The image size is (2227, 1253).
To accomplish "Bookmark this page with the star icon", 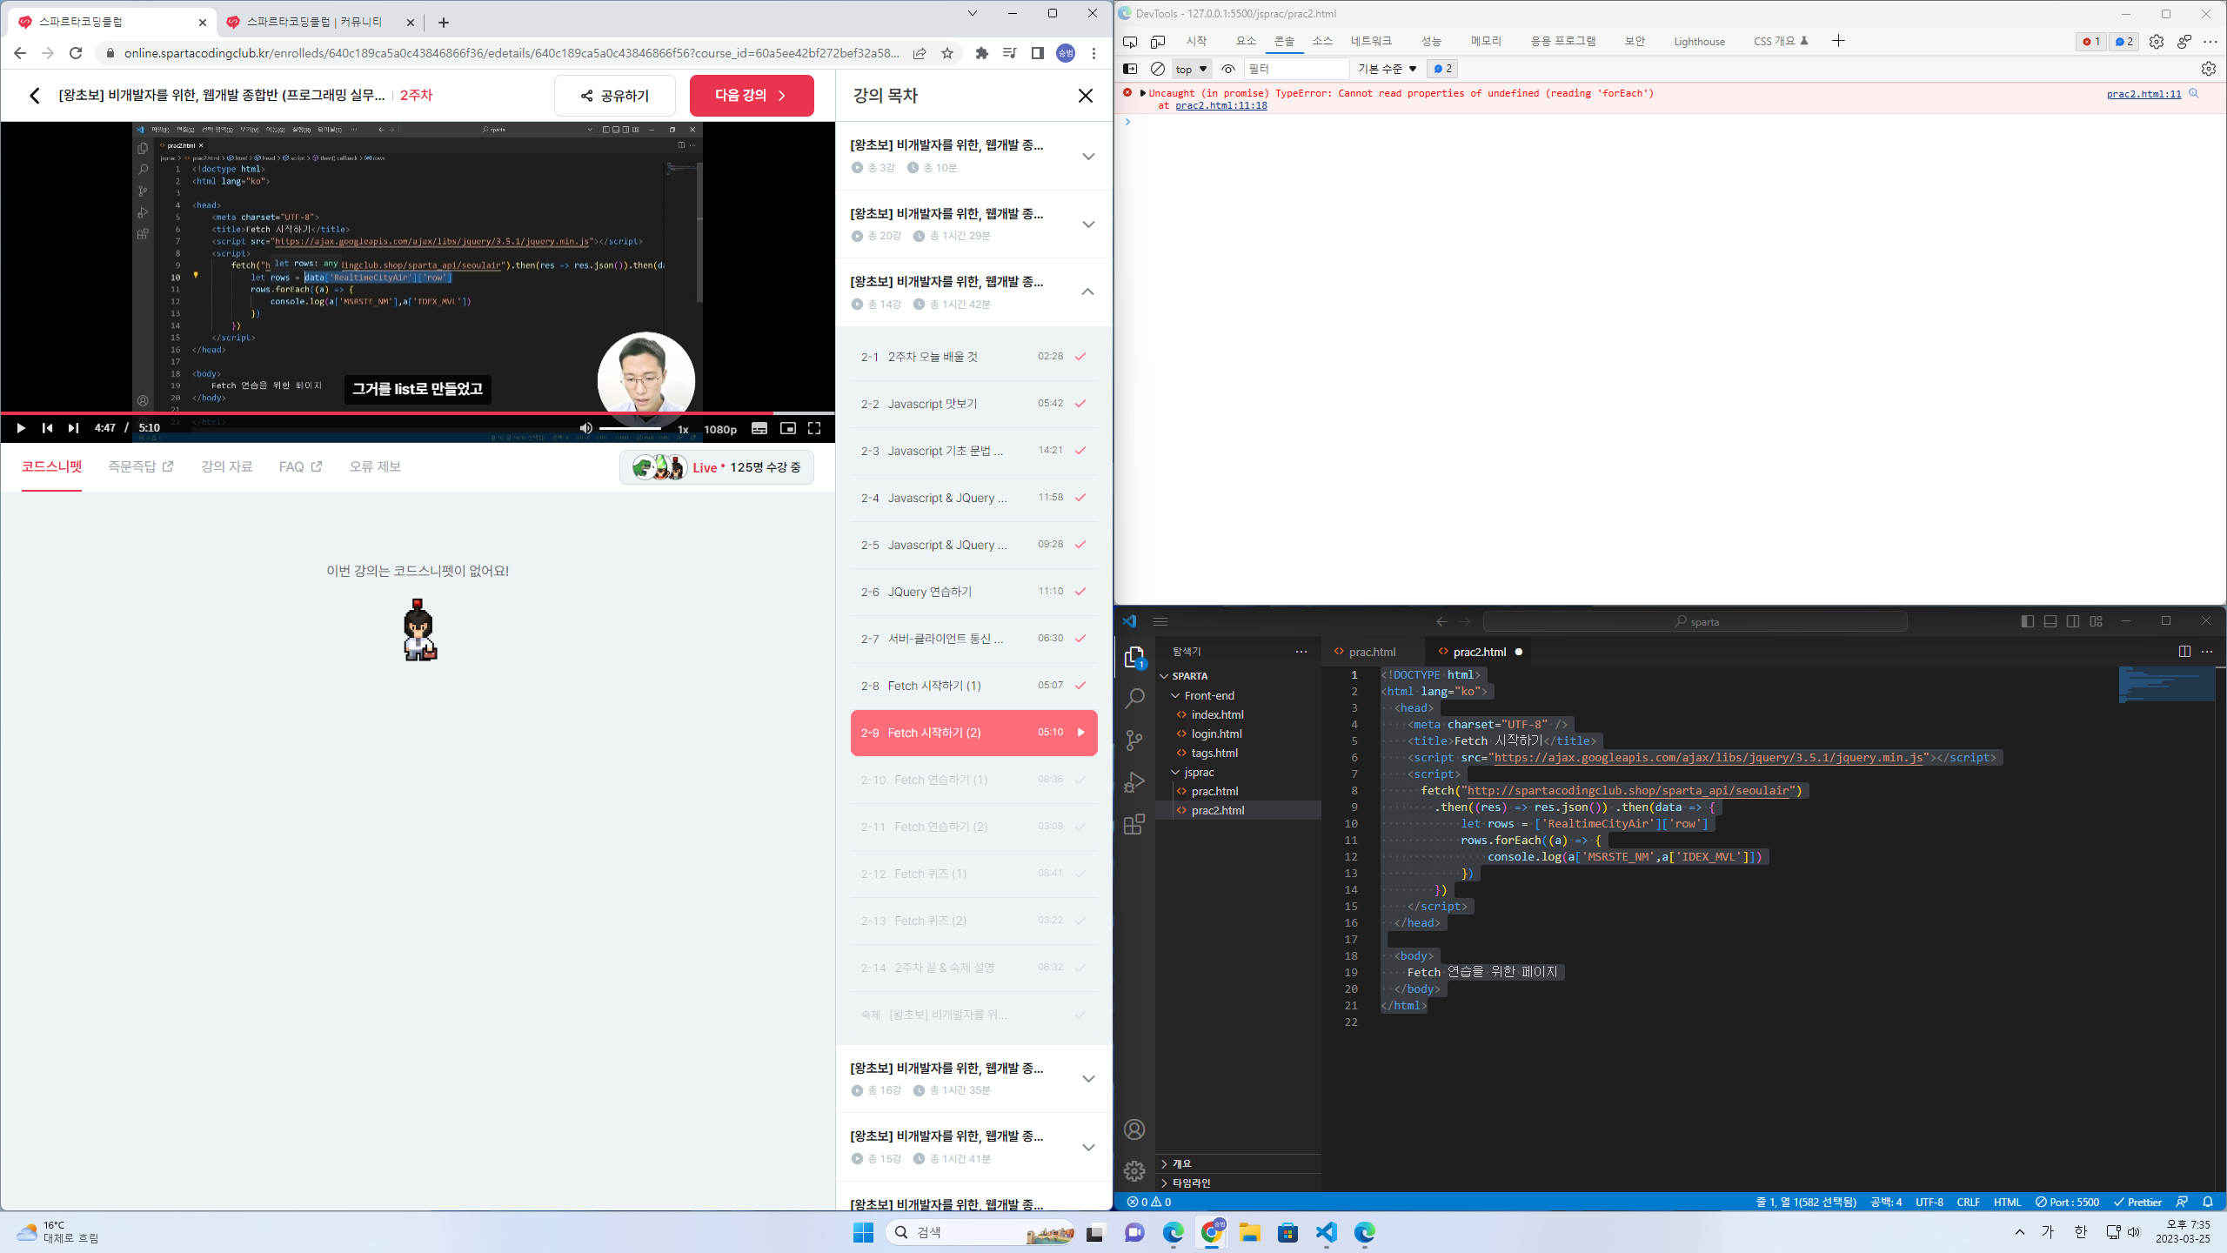I will click(x=947, y=53).
